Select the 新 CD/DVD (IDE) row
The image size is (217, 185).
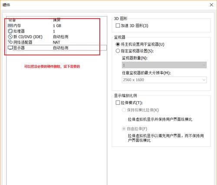pyautogui.click(x=57, y=36)
